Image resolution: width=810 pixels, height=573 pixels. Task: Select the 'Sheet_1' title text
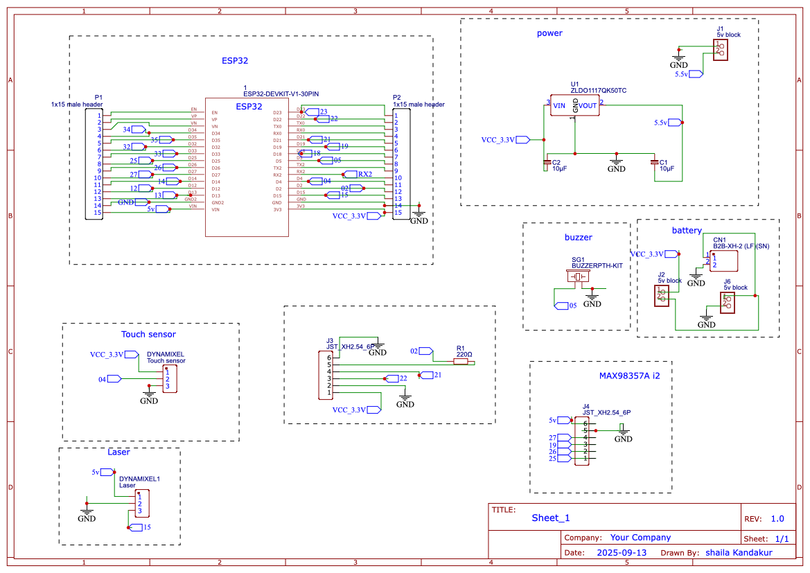[x=551, y=518]
